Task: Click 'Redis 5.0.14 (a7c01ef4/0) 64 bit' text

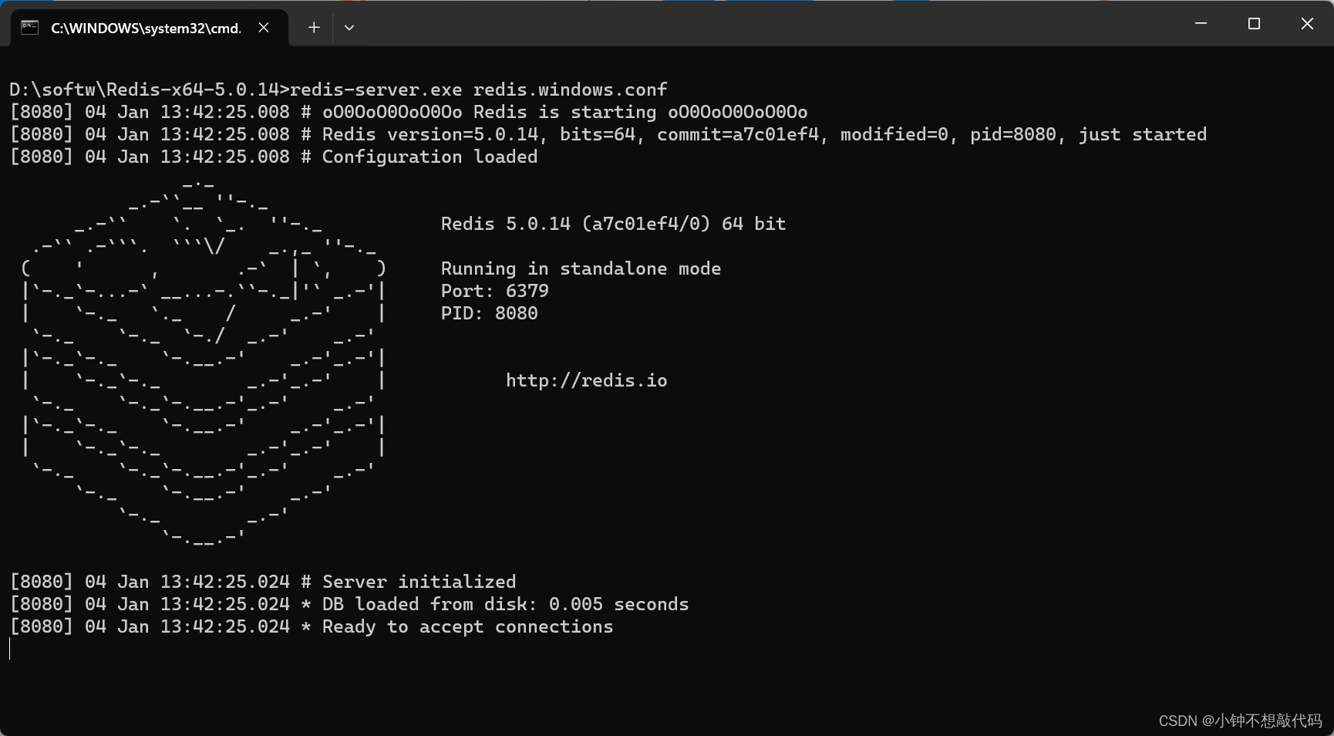Action: pos(612,224)
